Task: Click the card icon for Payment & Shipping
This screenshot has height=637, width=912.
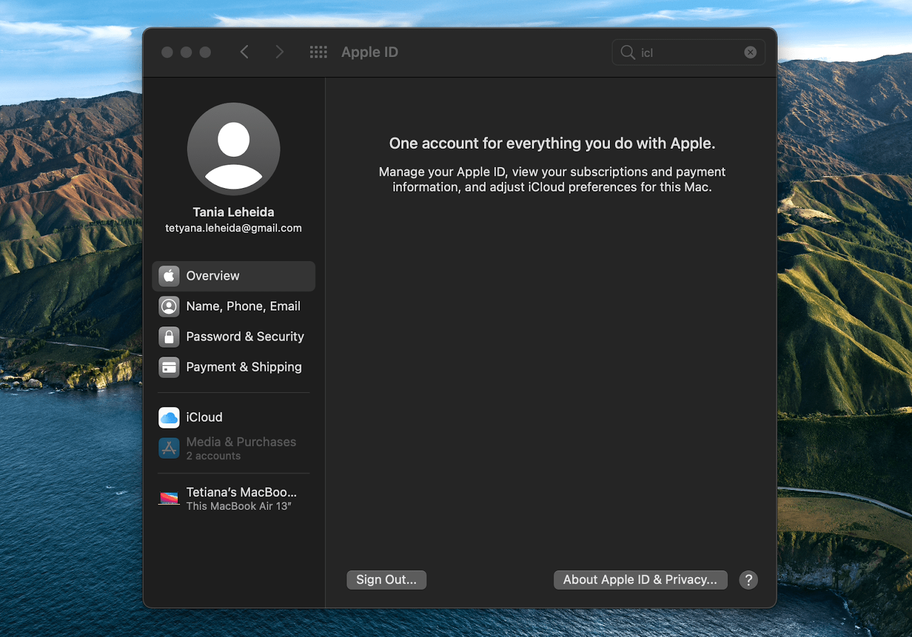Action: tap(169, 367)
